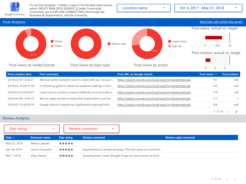Open 'Need help with setting the target?' link
This screenshot has height=184, width=246.
click(x=221, y=22)
